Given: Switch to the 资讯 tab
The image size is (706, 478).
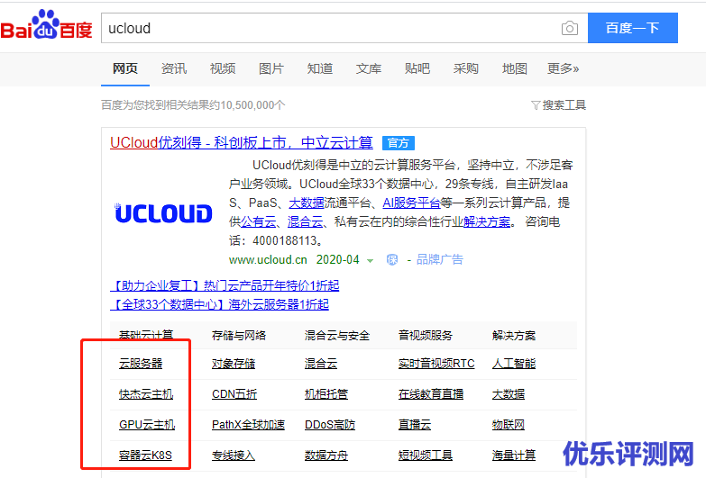Looking at the screenshot, I should click(173, 68).
